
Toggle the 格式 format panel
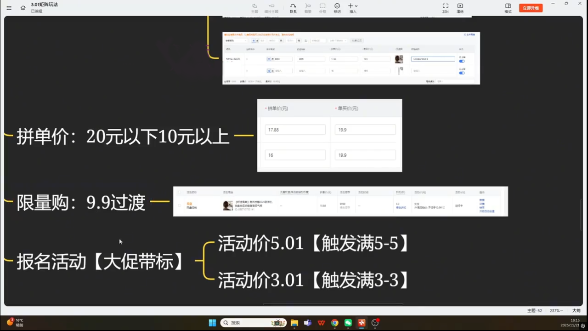pyautogui.click(x=508, y=8)
